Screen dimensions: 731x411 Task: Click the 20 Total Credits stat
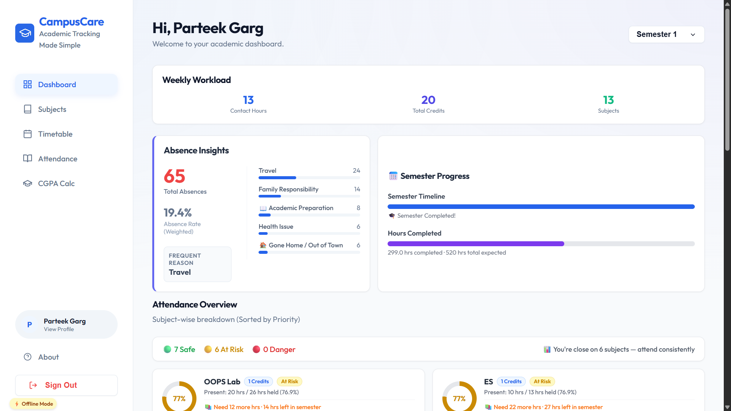pyautogui.click(x=428, y=104)
